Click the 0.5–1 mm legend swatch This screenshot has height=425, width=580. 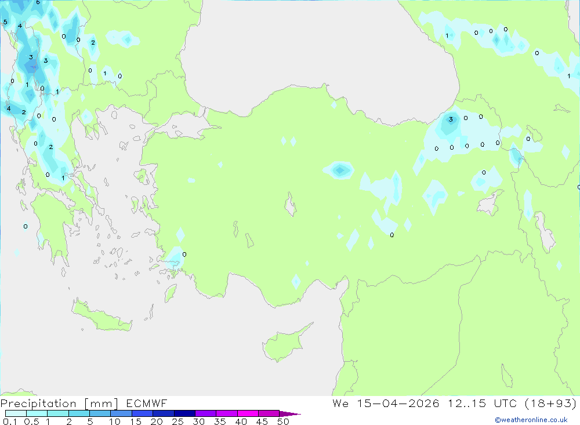(x=37, y=413)
